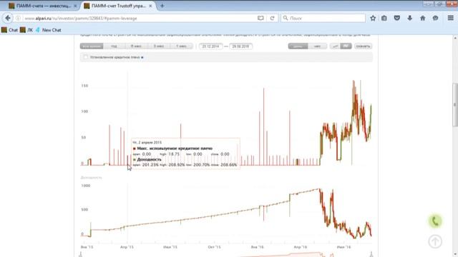The width and height of the screenshot is (458, 257).
Task: Switch chart interval to час
Action: (317, 46)
